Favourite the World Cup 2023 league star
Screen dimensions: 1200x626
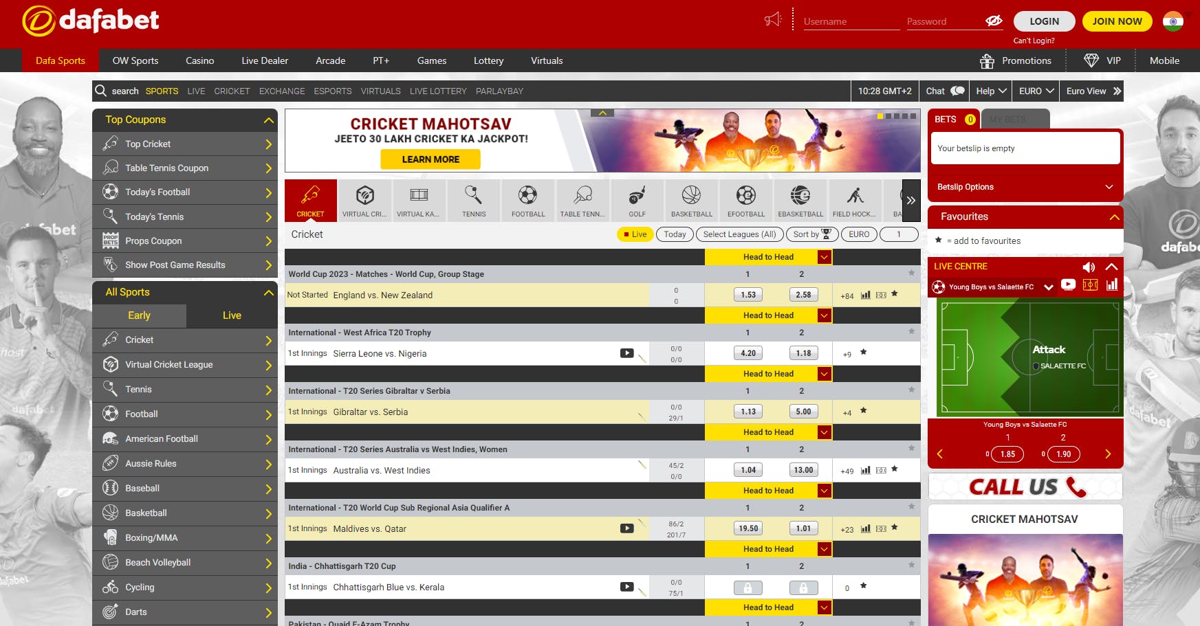tap(911, 273)
